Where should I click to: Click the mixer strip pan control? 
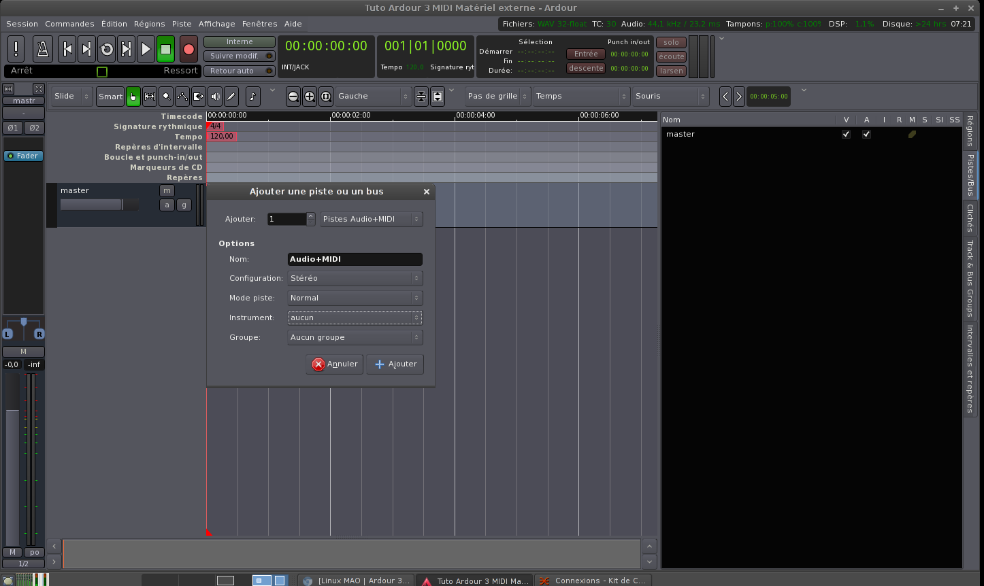[x=23, y=328]
